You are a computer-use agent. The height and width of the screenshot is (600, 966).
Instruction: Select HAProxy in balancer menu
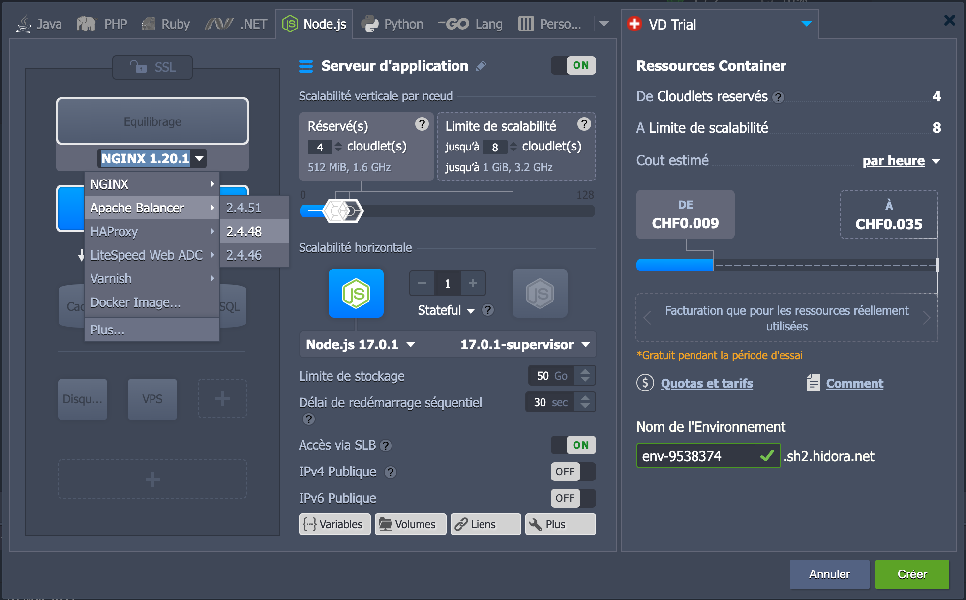click(152, 231)
